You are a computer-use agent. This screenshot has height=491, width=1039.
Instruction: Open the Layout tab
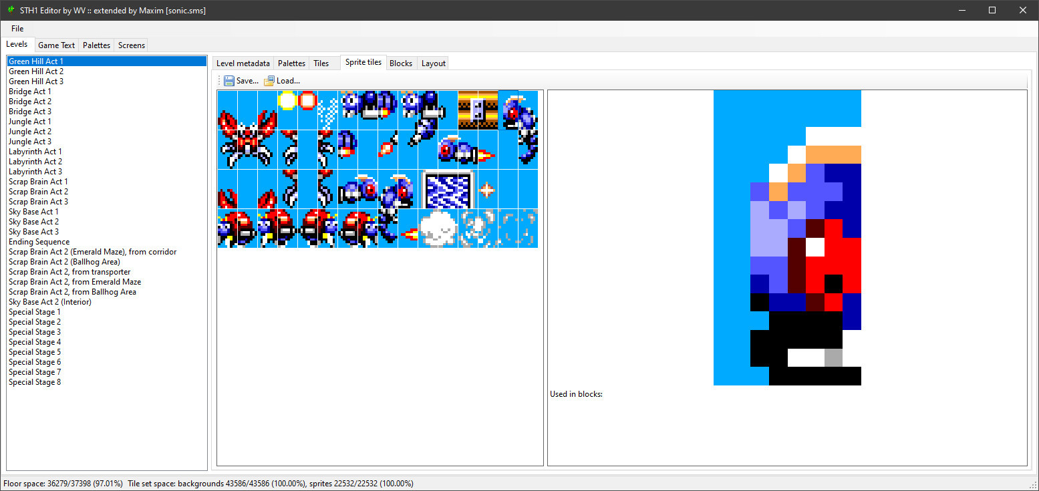tap(433, 63)
